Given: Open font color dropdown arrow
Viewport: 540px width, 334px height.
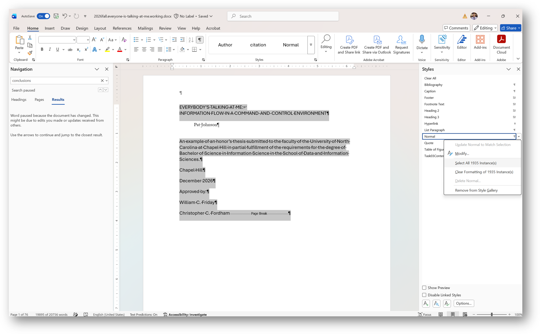Looking at the screenshot, I should [125, 50].
